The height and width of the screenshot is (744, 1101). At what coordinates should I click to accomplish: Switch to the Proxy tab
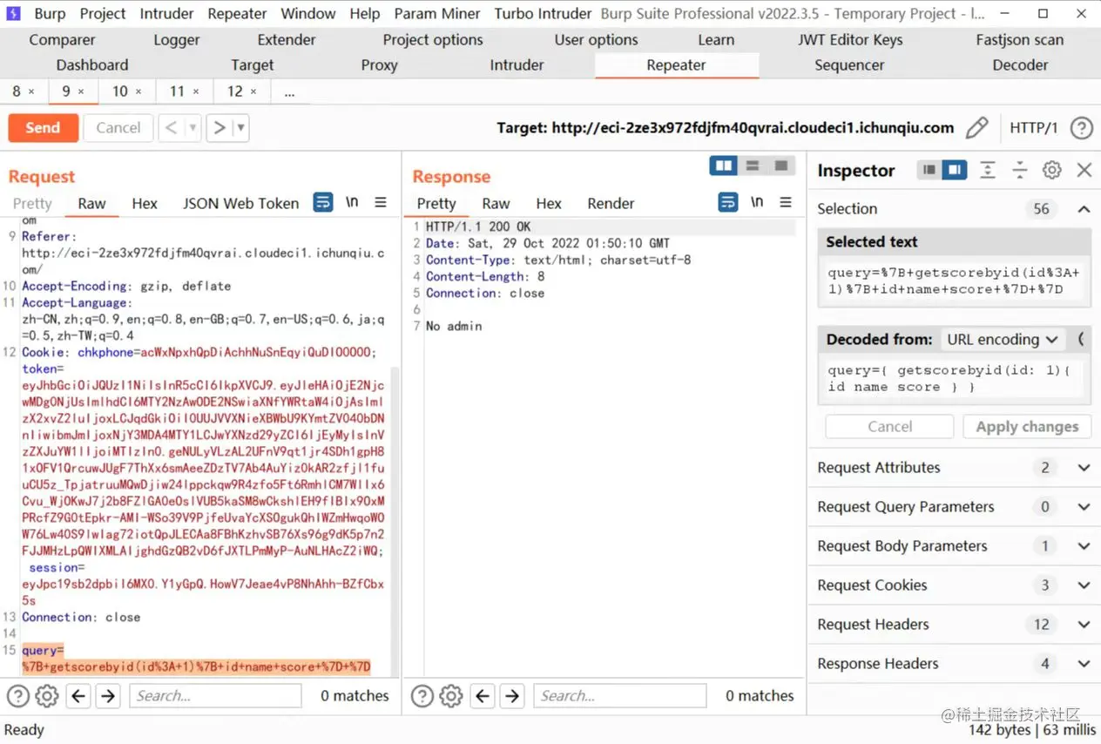coord(379,64)
